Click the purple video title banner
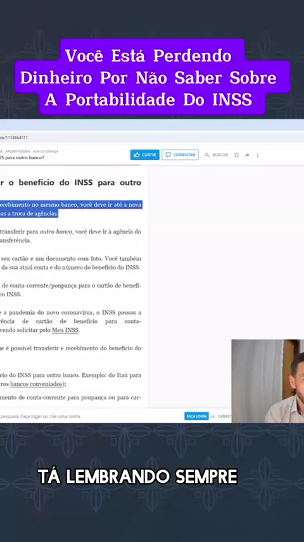Image resolution: width=304 pixels, height=542 pixels. (152, 77)
